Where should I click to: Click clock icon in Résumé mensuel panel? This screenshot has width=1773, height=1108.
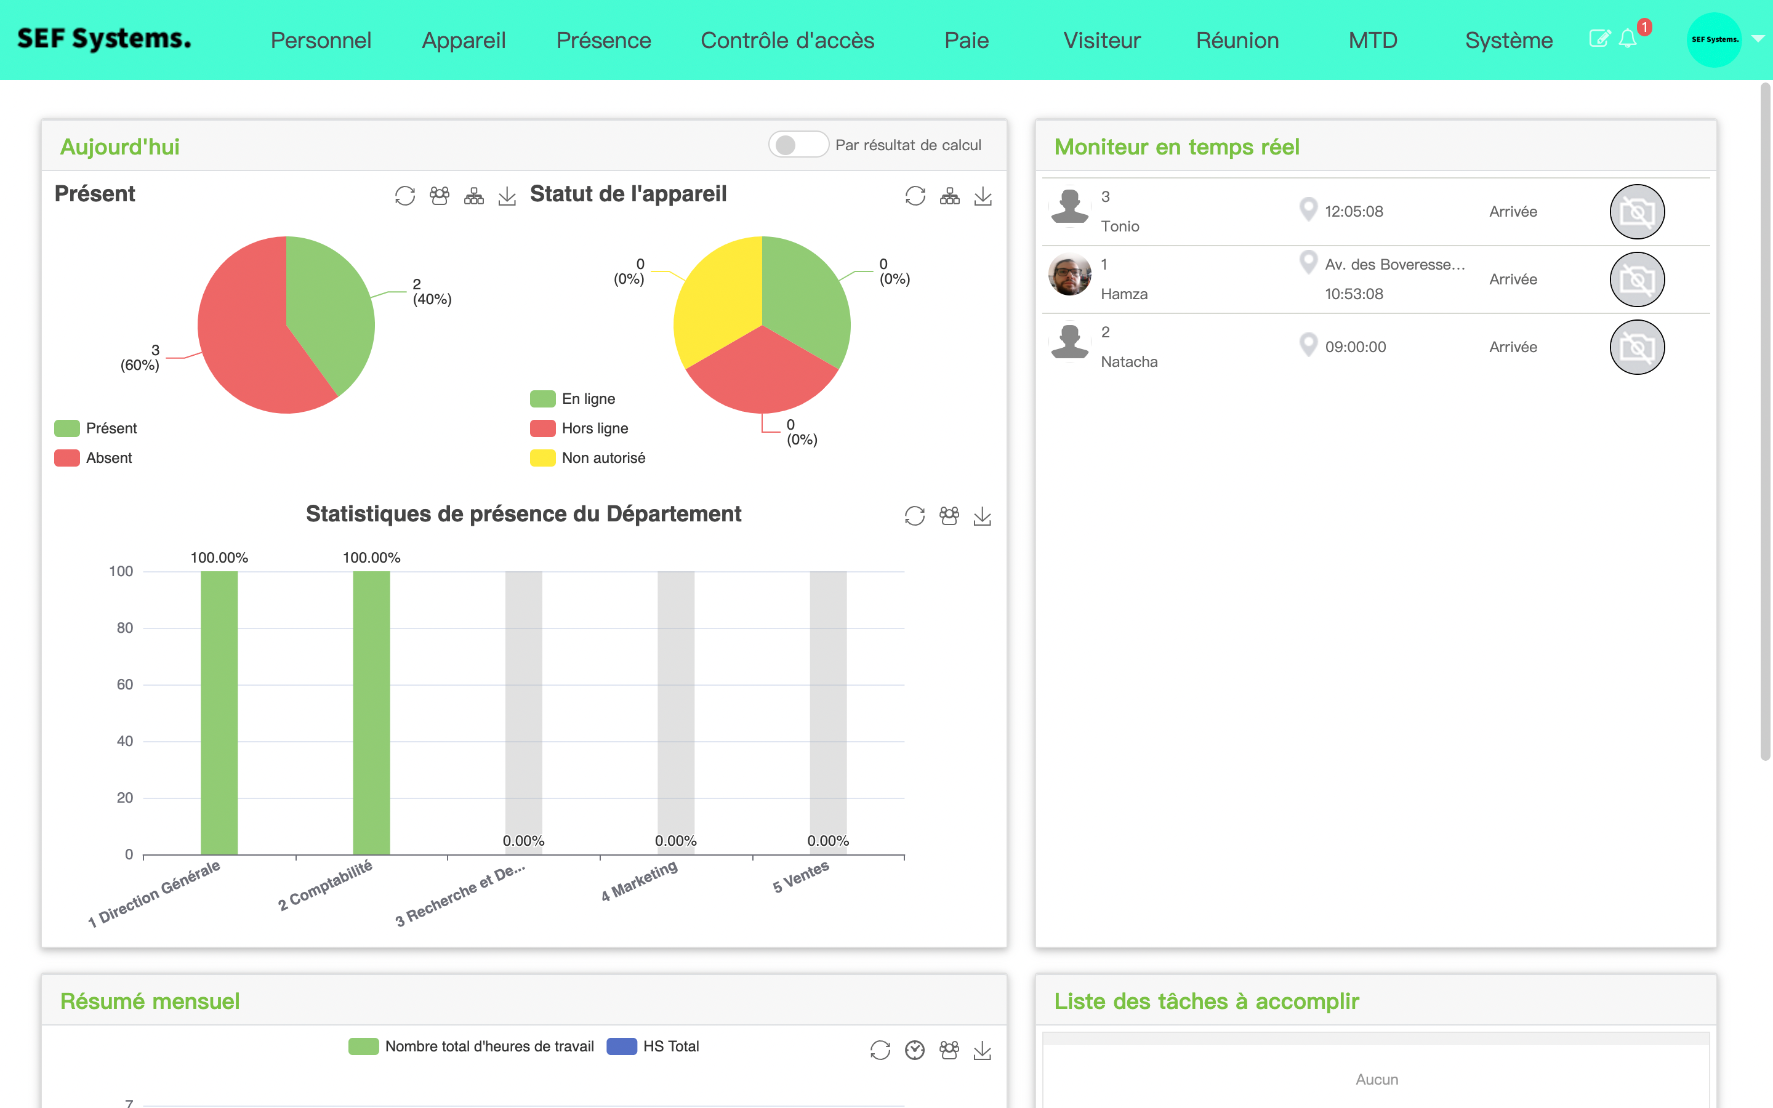(x=914, y=1050)
